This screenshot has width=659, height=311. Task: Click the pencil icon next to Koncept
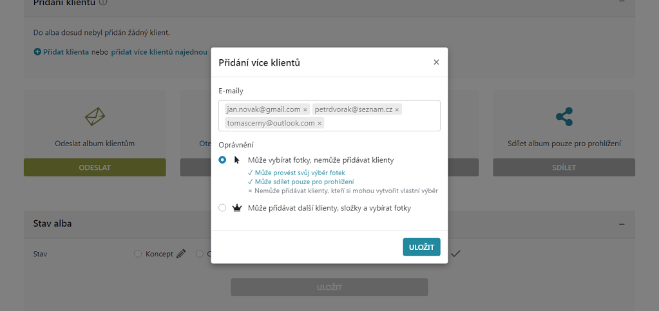(x=181, y=254)
